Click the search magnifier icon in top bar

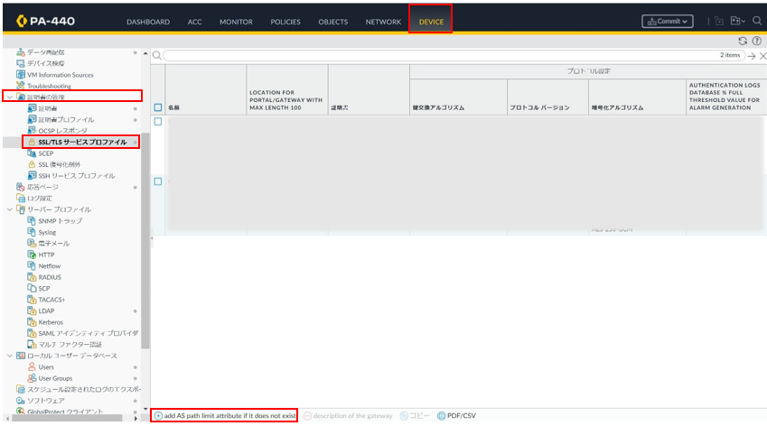(757, 21)
